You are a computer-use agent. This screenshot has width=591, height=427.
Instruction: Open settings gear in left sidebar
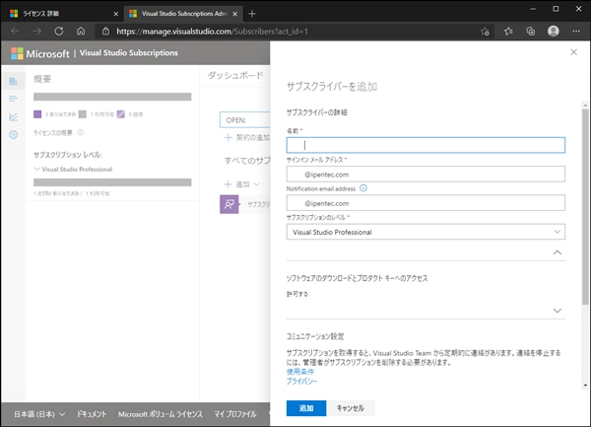point(13,135)
